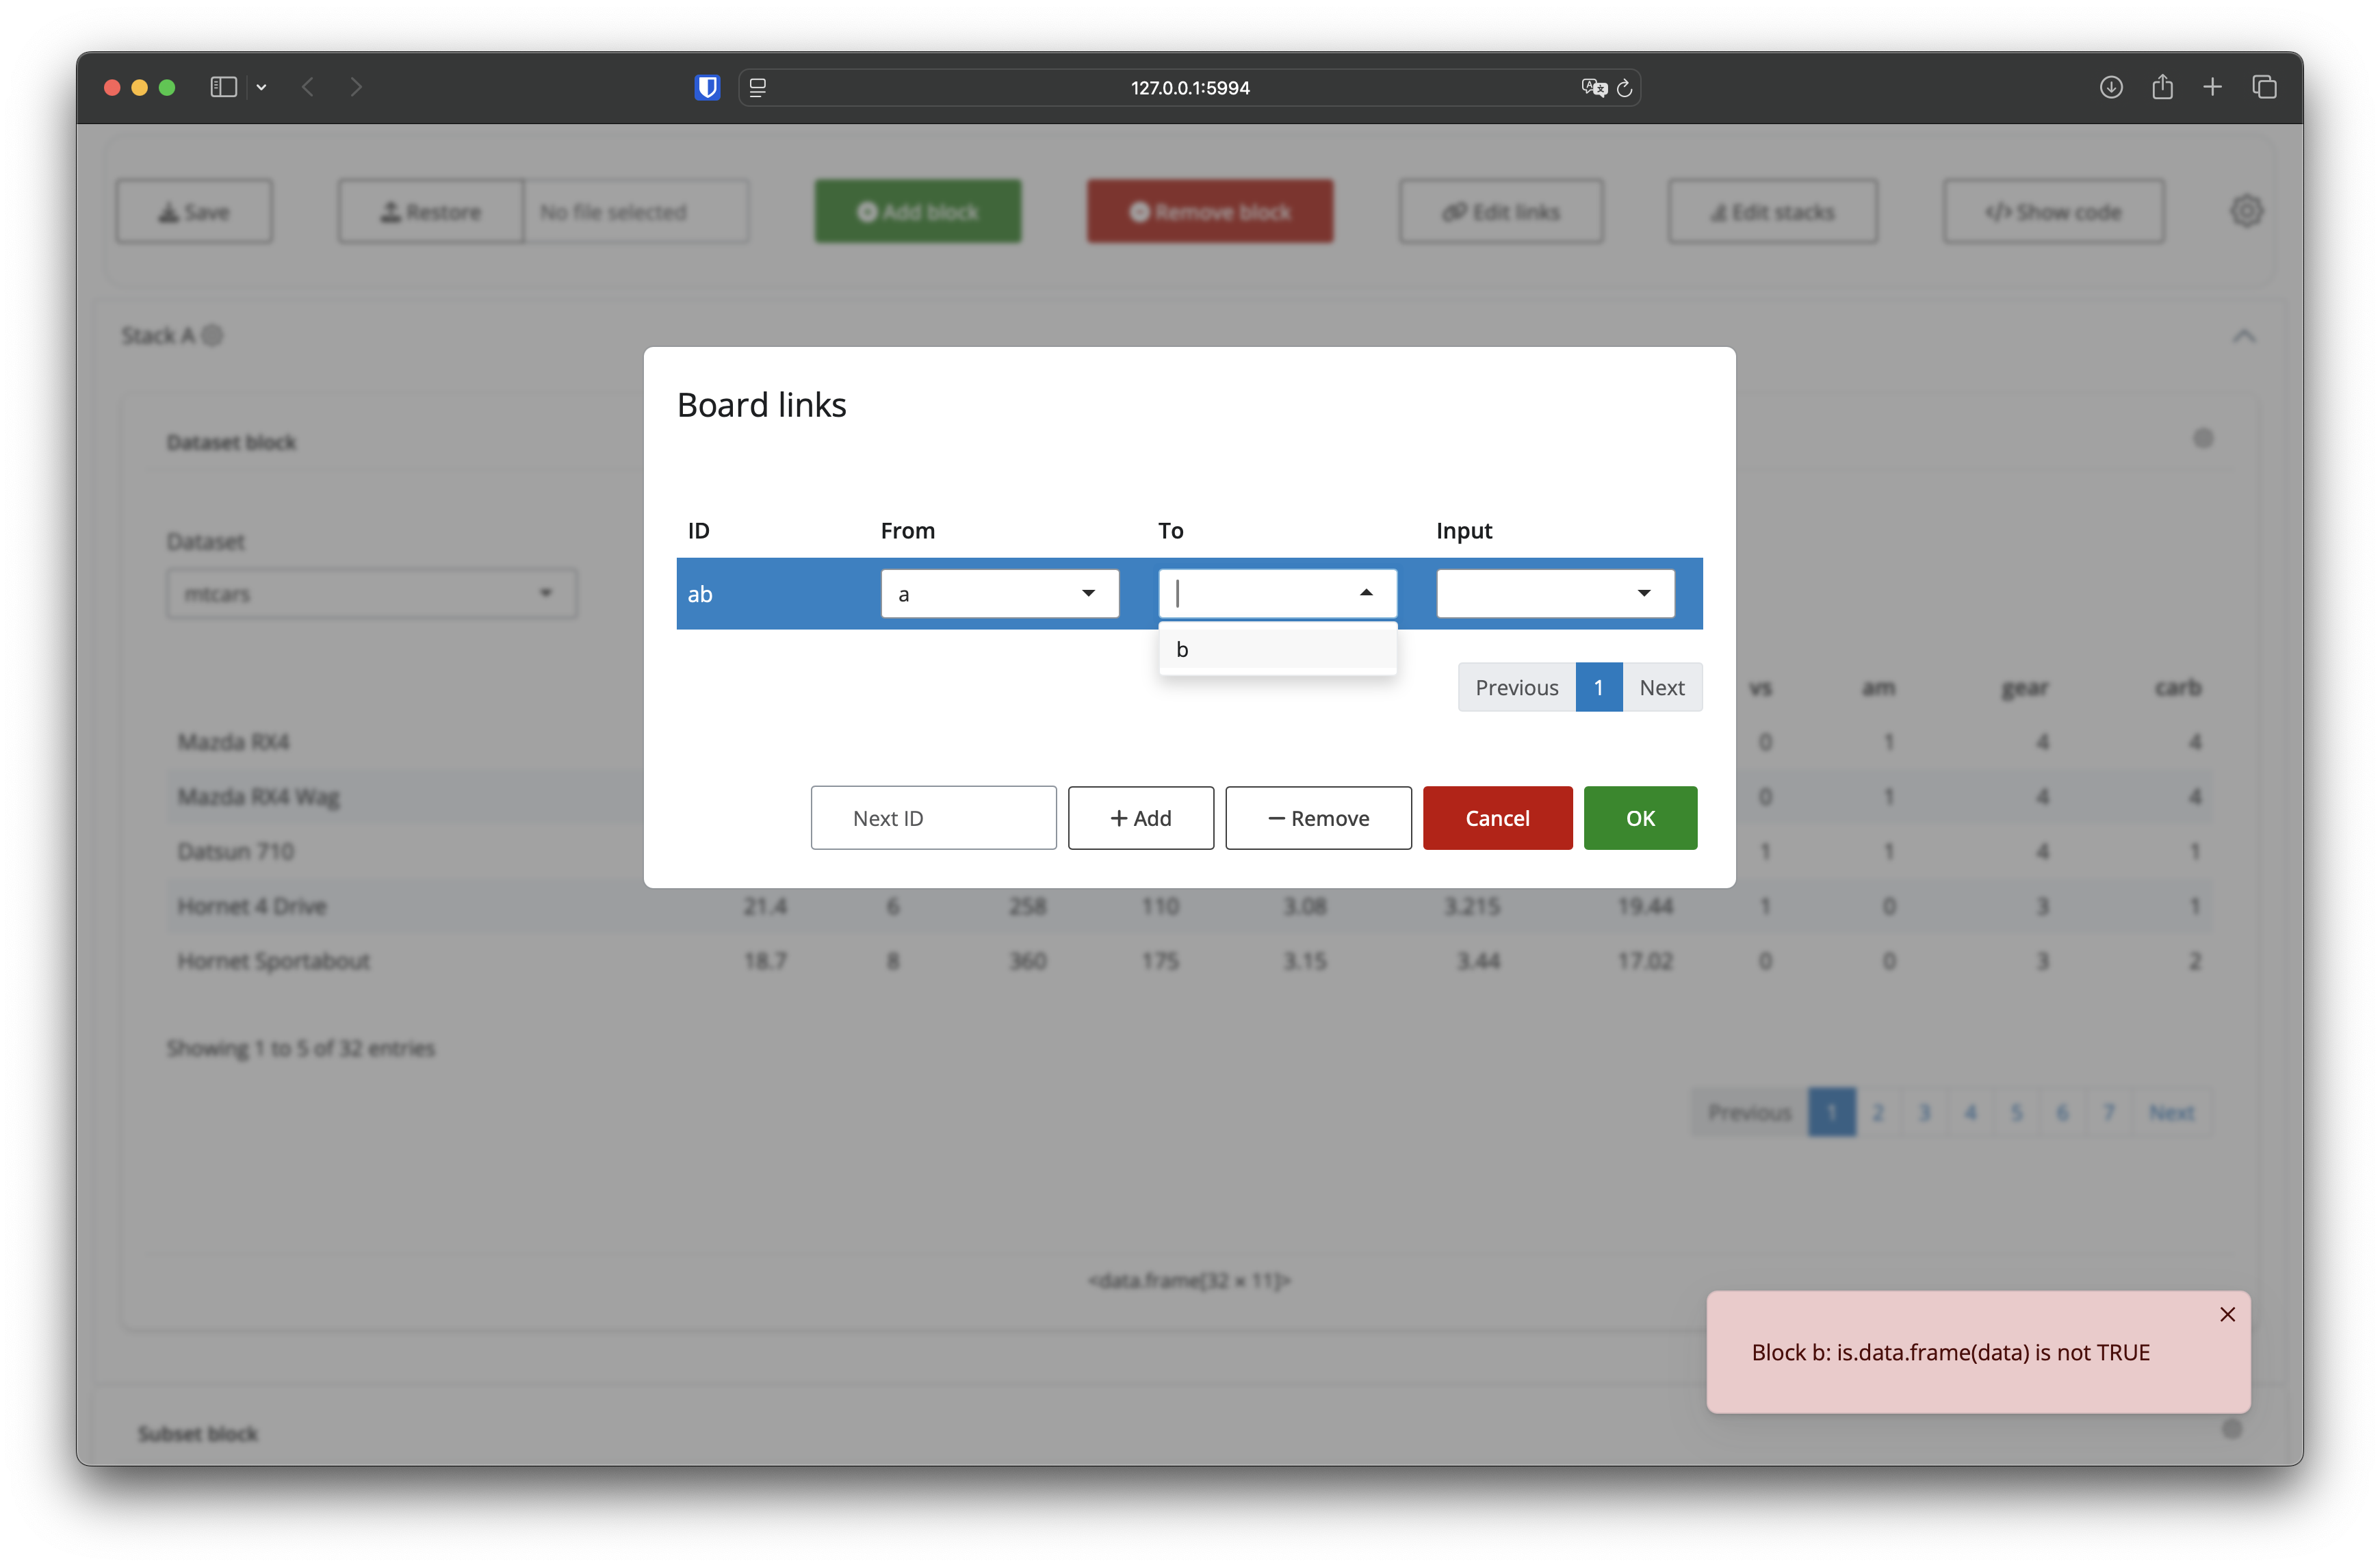
Task: Expand the From dropdown showing a
Action: [999, 594]
